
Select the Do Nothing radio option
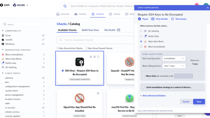click(141, 31)
